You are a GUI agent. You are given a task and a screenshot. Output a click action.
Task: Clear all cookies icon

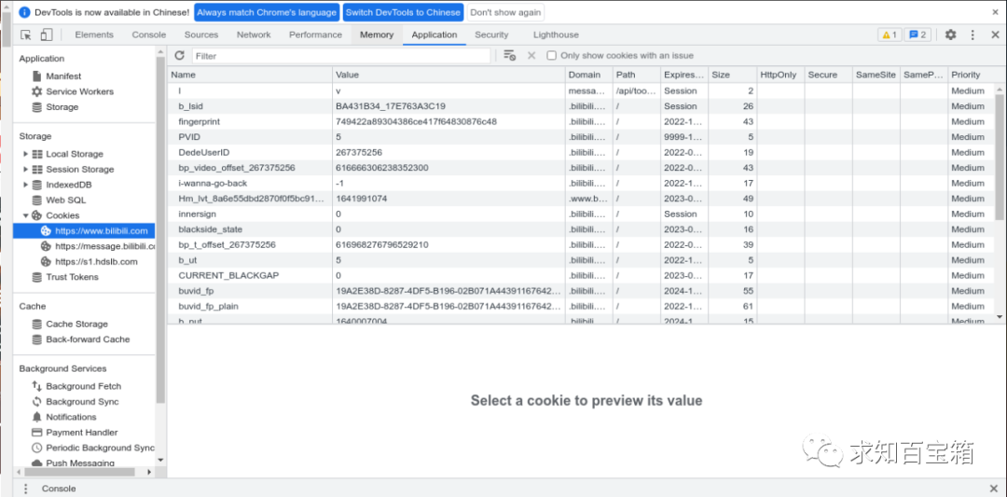[x=509, y=55]
